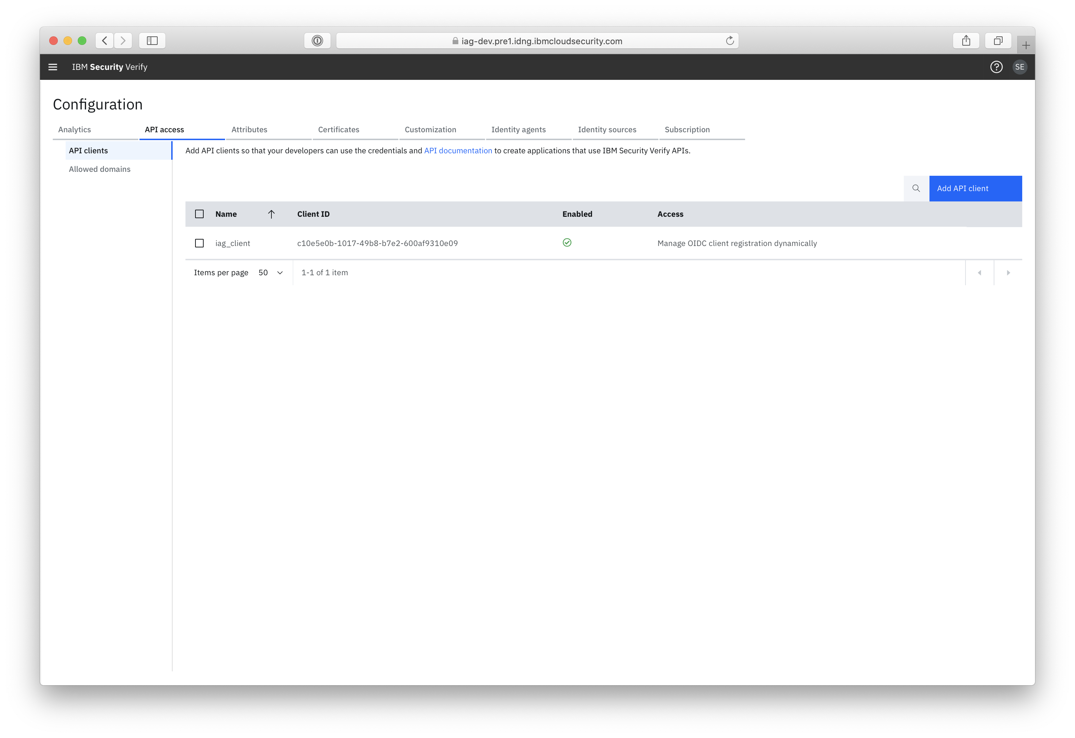This screenshot has width=1075, height=738.
Task: Click the next page arrow in pagination
Action: pyautogui.click(x=1008, y=272)
